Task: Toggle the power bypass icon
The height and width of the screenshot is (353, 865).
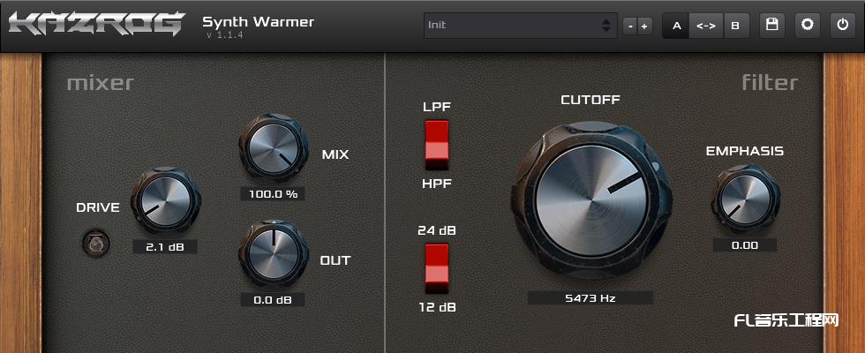Action: pyautogui.click(x=842, y=26)
